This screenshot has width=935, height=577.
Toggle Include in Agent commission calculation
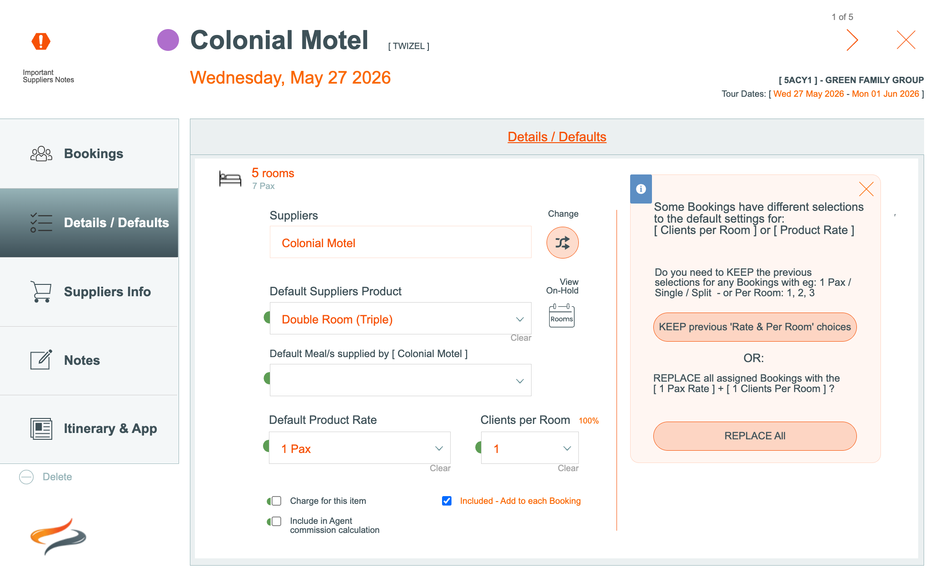[276, 521]
